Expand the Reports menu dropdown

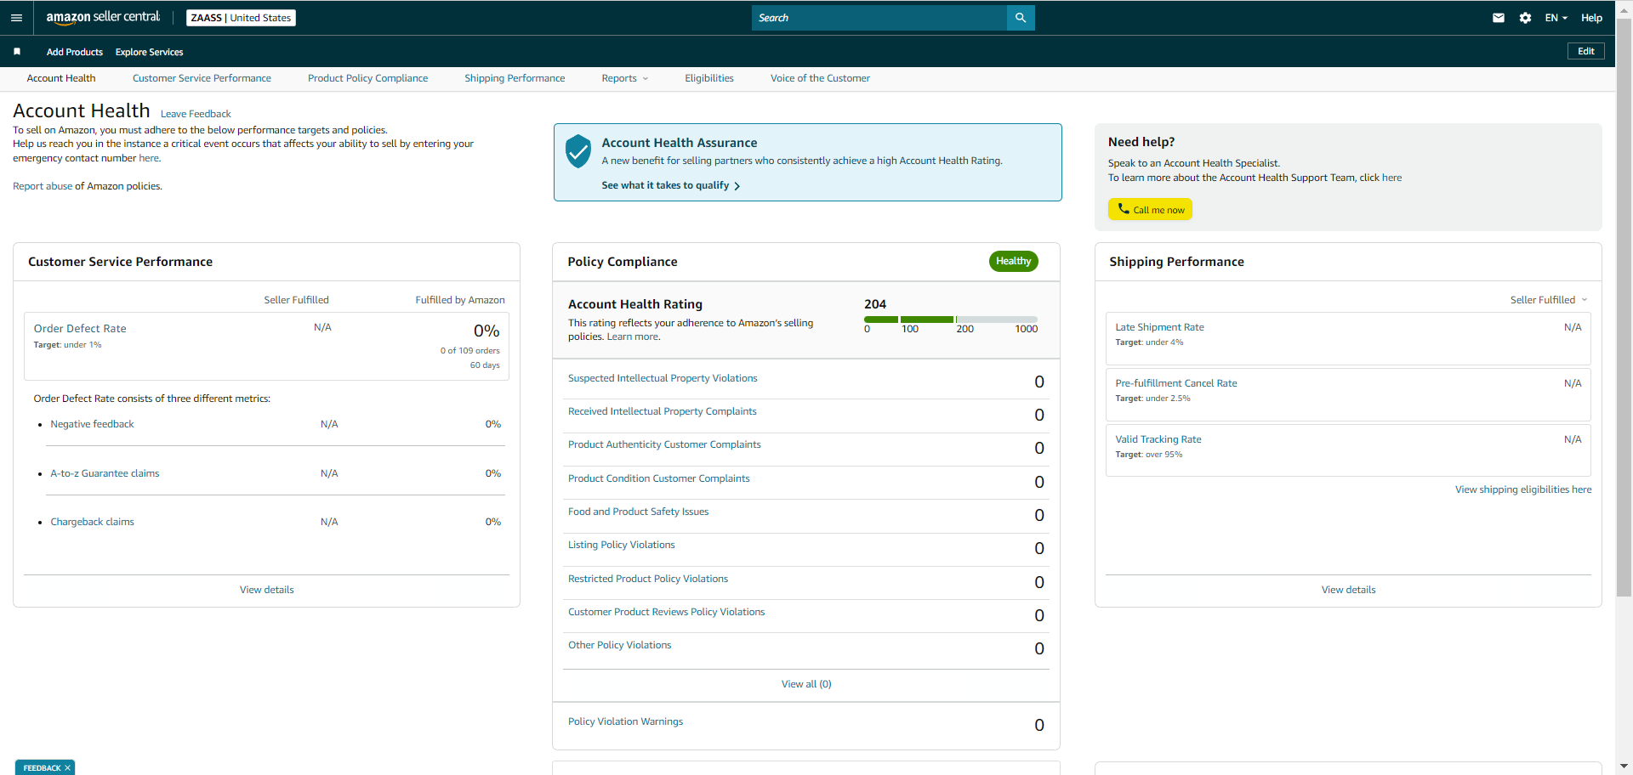[625, 78]
